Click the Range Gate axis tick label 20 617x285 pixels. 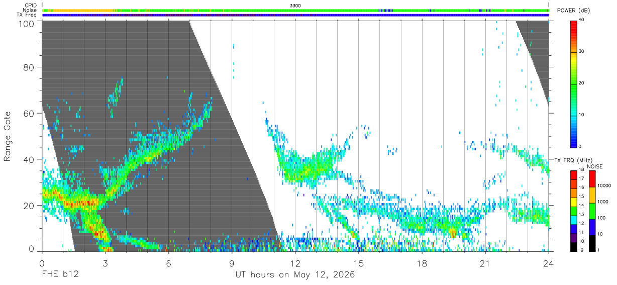pos(29,206)
